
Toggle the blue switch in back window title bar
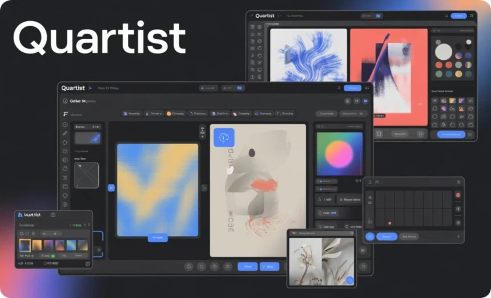point(378,15)
